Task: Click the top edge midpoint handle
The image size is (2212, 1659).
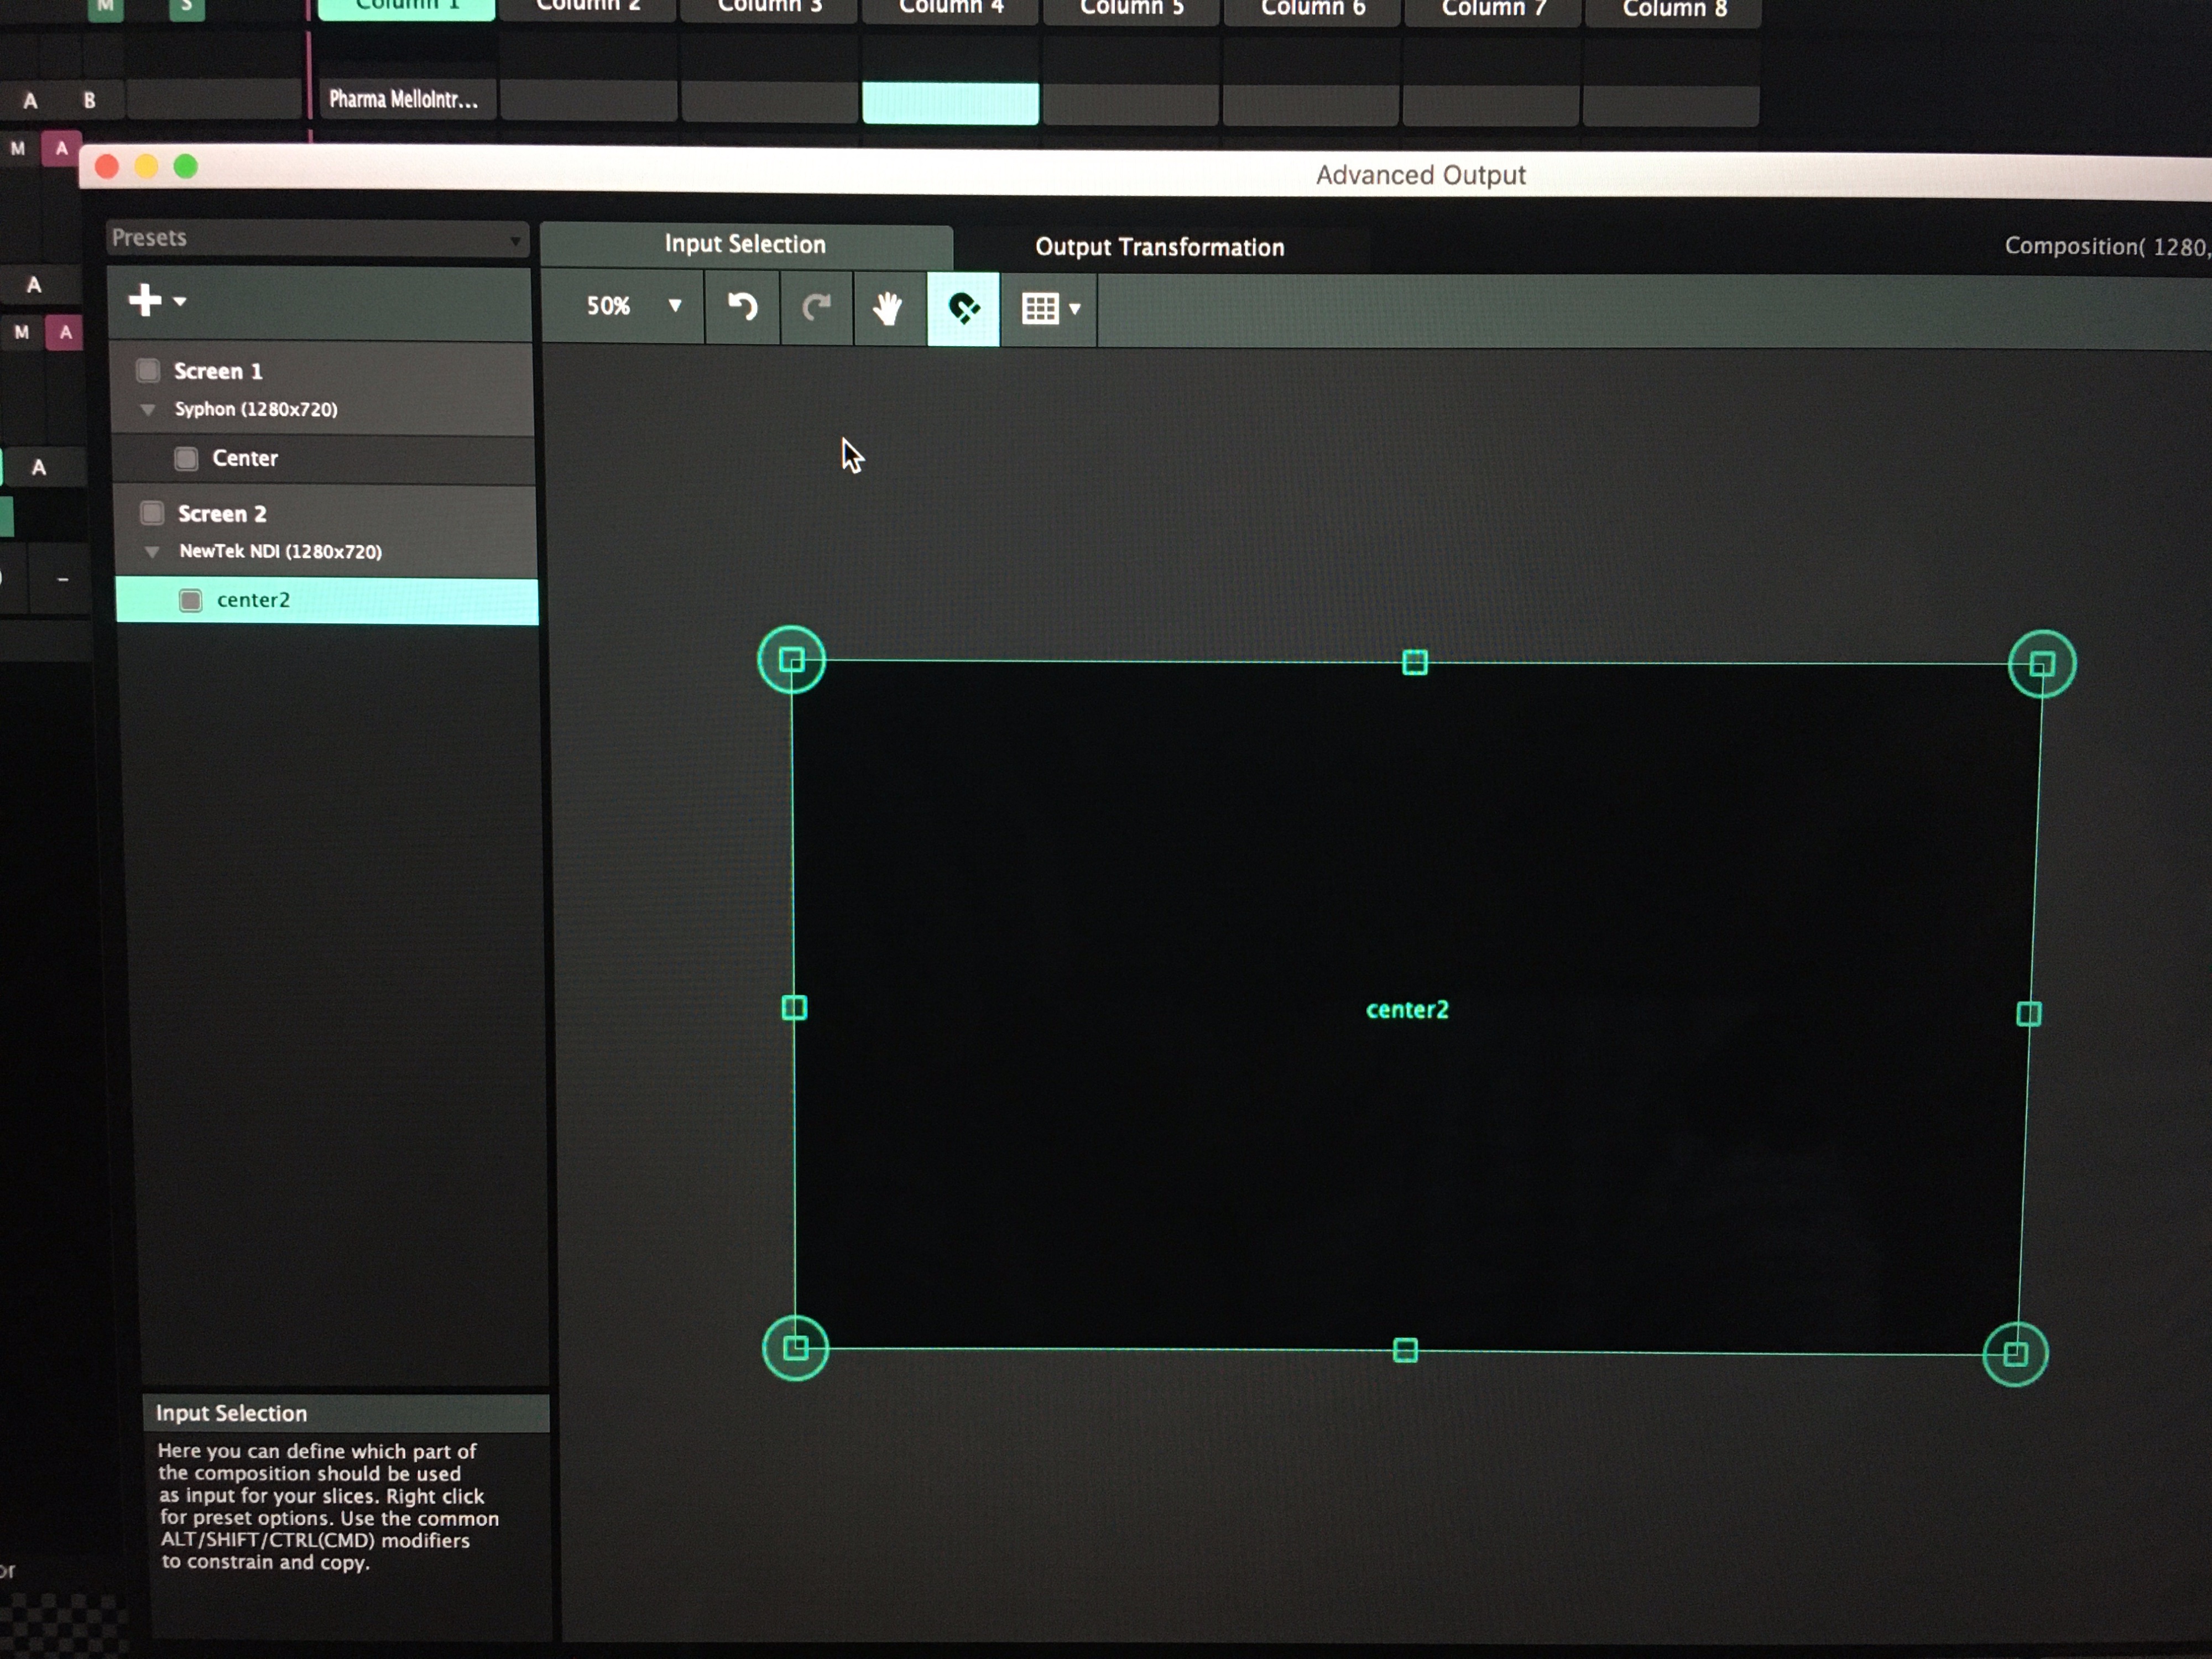Action: coord(1414,662)
